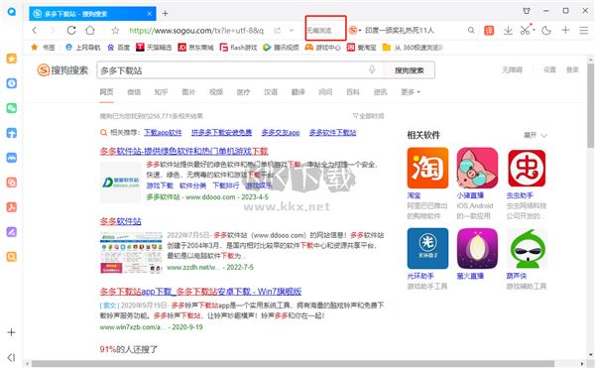This screenshot has height=368, width=595.
Task: Open the downloads manager icon
Action: pos(508,31)
